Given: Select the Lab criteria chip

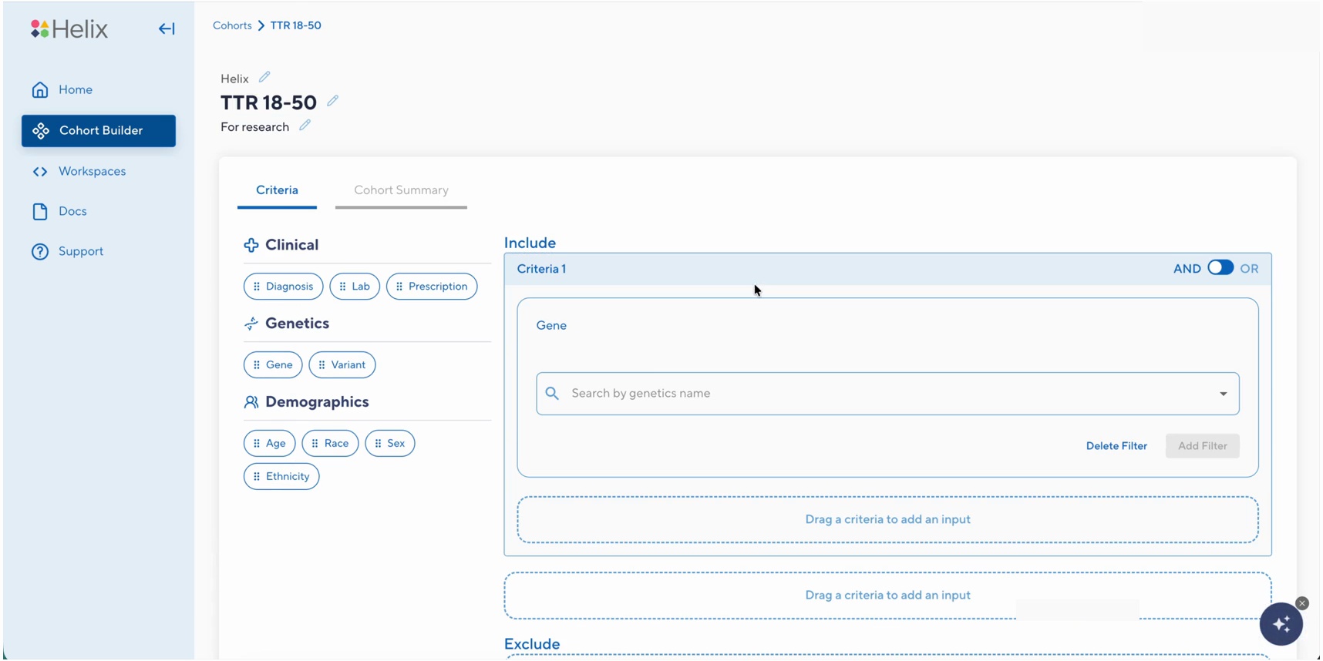Looking at the screenshot, I should (355, 287).
